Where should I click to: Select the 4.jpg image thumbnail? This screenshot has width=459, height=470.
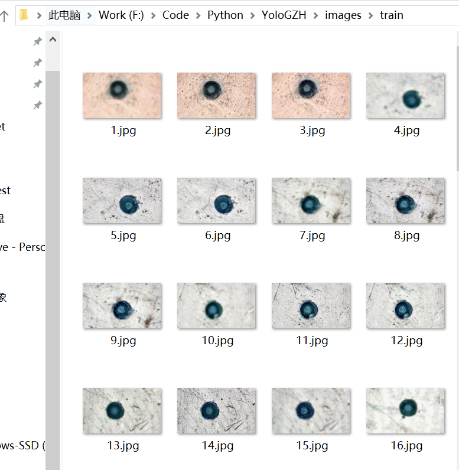[x=405, y=96]
